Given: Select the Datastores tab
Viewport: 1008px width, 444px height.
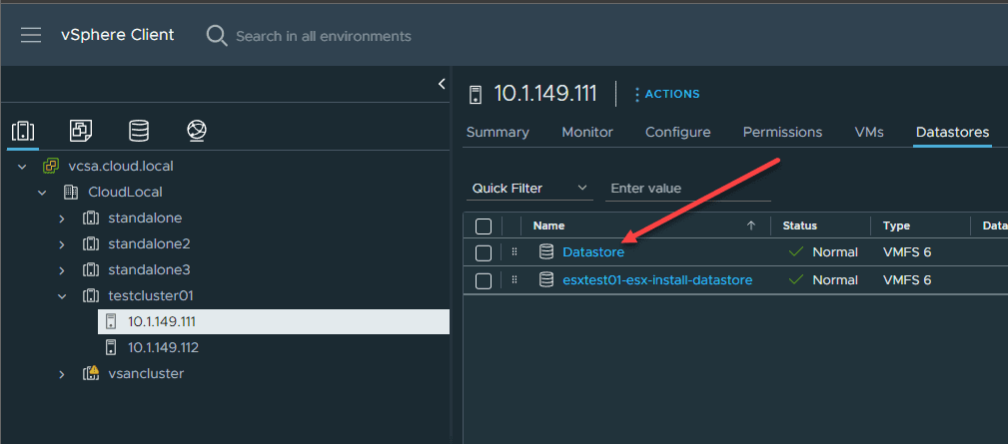Looking at the screenshot, I should (x=953, y=132).
